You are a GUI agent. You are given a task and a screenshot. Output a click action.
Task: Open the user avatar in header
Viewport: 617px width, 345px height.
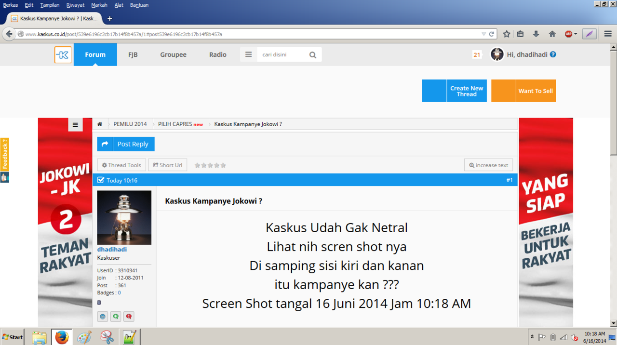click(x=497, y=54)
